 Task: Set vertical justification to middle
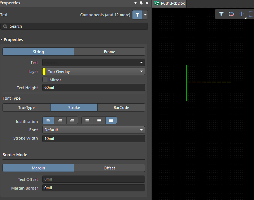click(99, 121)
